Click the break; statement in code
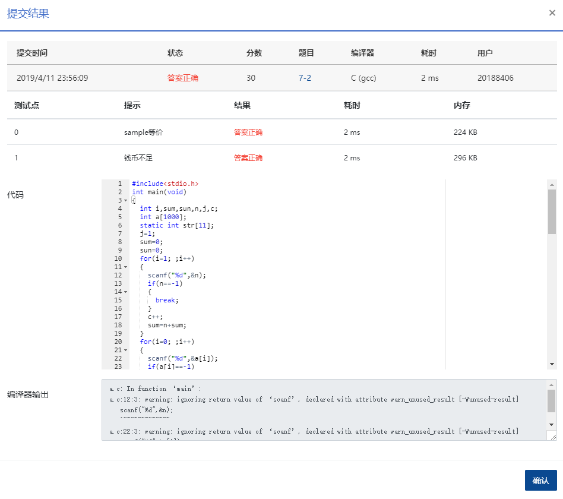563x499 pixels. click(167, 301)
